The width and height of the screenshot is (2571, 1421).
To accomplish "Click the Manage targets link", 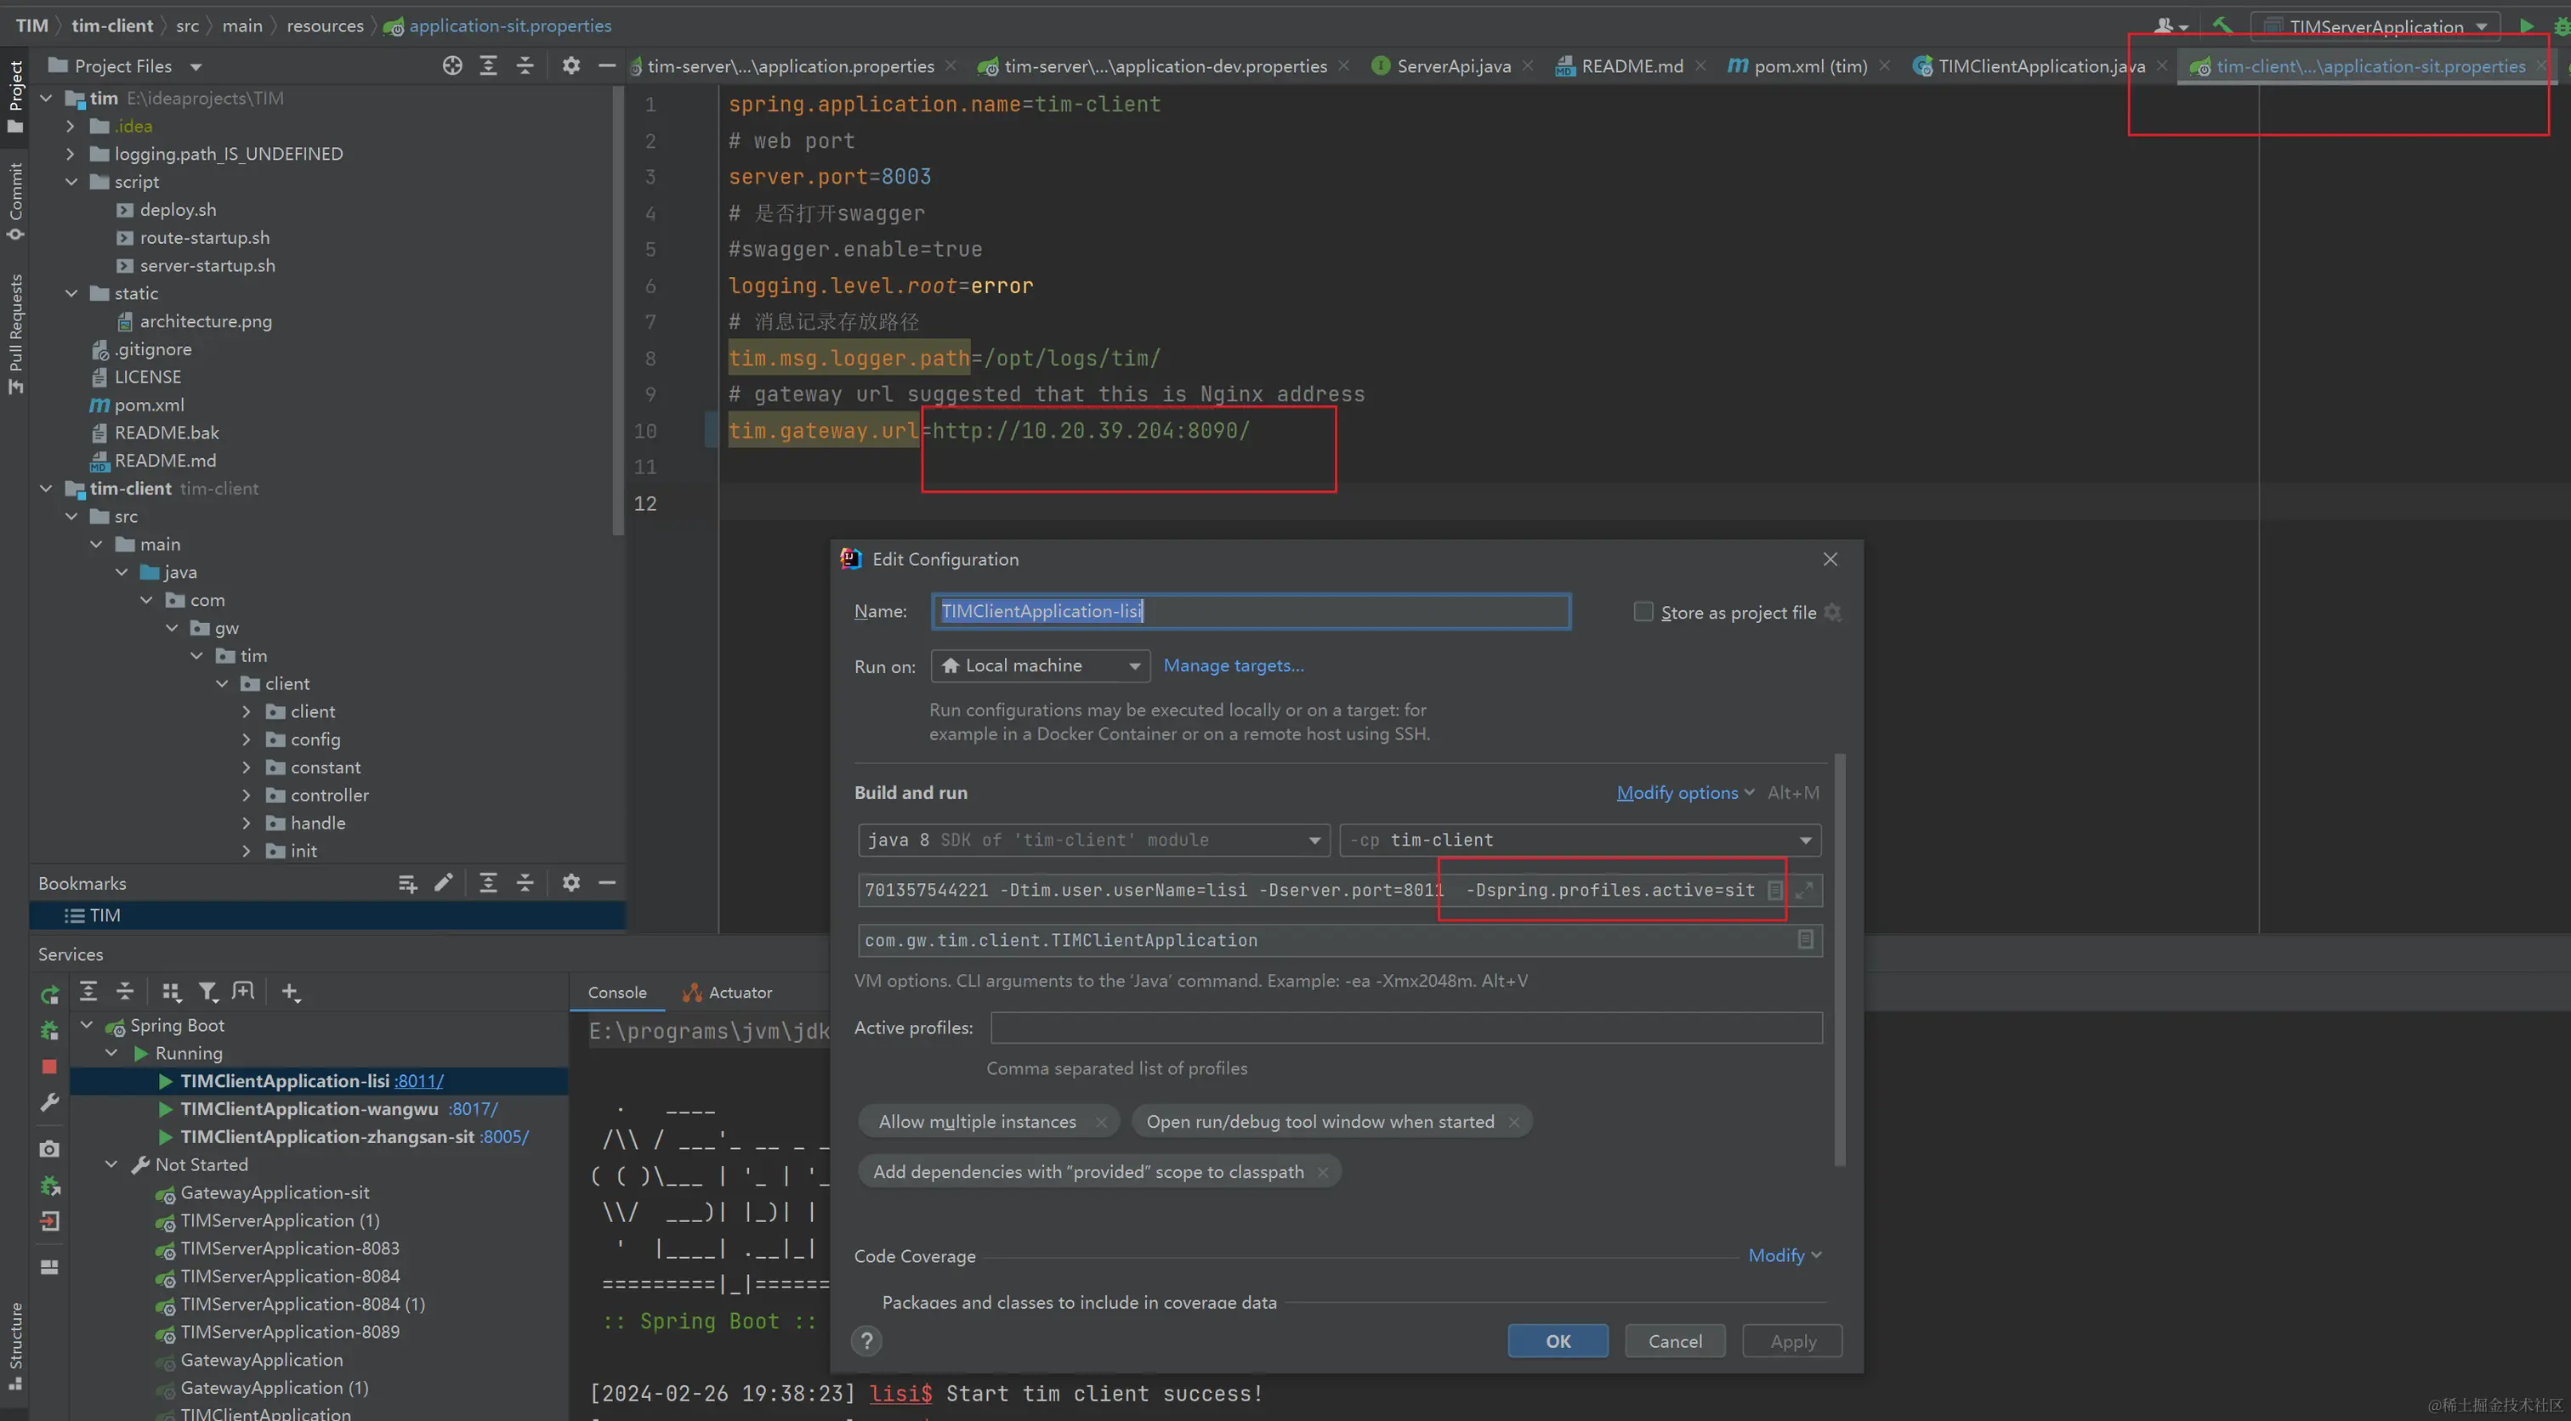I will pyautogui.click(x=1234, y=665).
